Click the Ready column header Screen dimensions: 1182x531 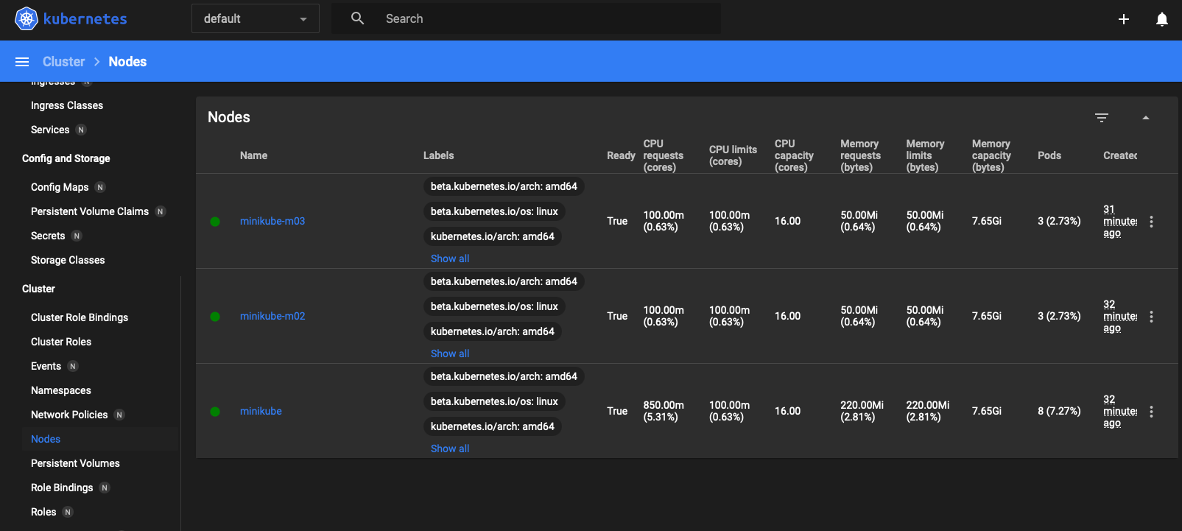621,155
